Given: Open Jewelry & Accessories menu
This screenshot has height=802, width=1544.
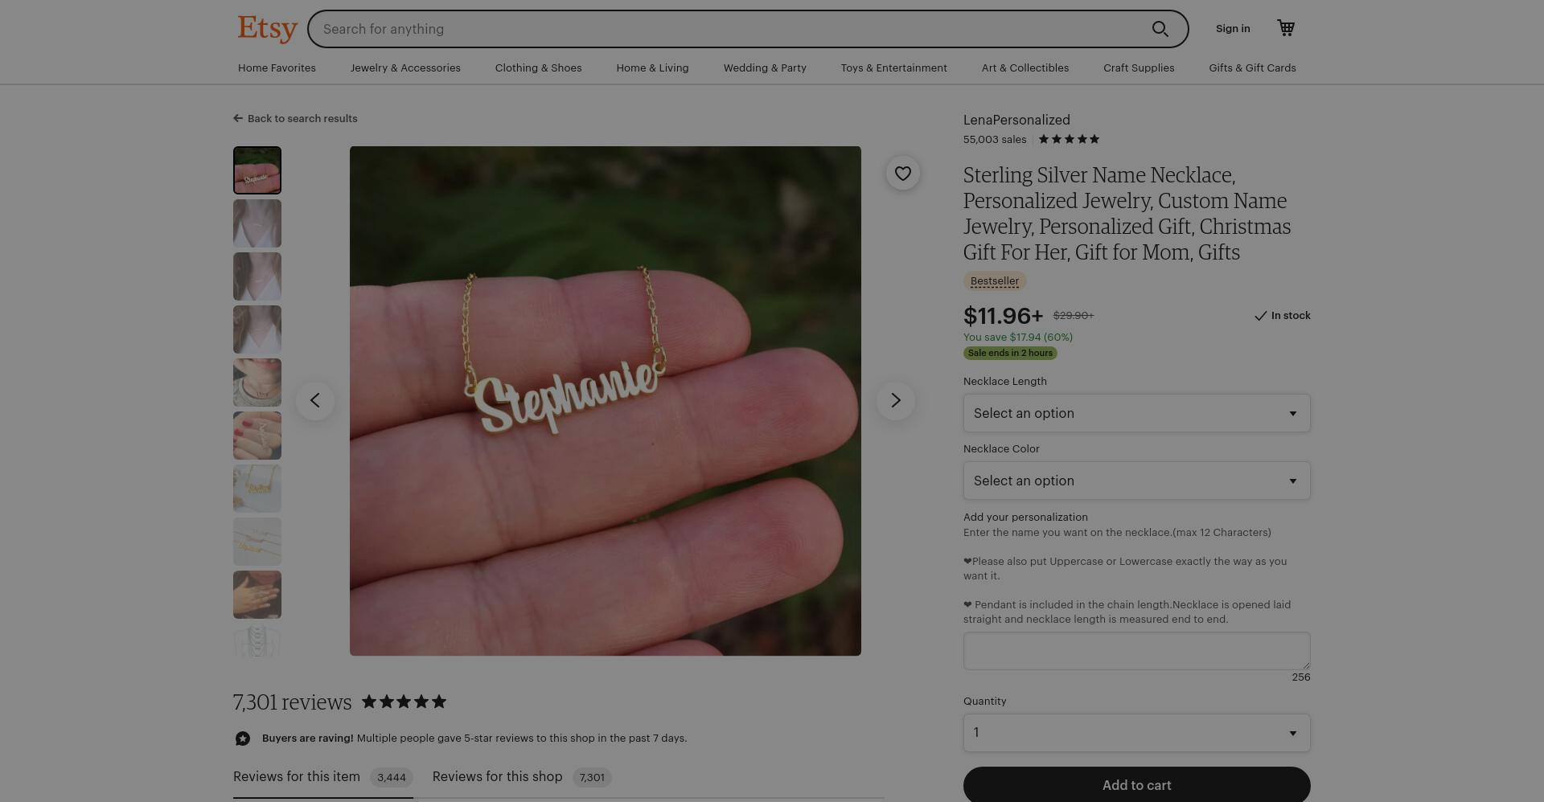Looking at the screenshot, I should [x=405, y=68].
